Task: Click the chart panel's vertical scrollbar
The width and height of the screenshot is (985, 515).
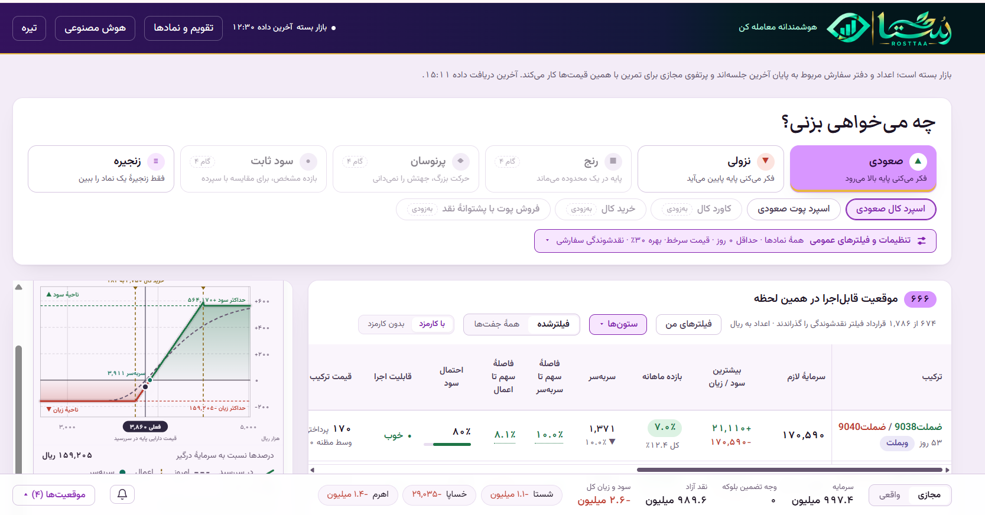Action: (18, 409)
